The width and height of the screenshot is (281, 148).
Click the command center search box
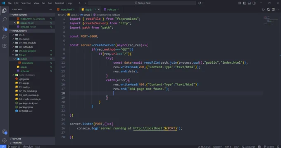pos(142,3)
